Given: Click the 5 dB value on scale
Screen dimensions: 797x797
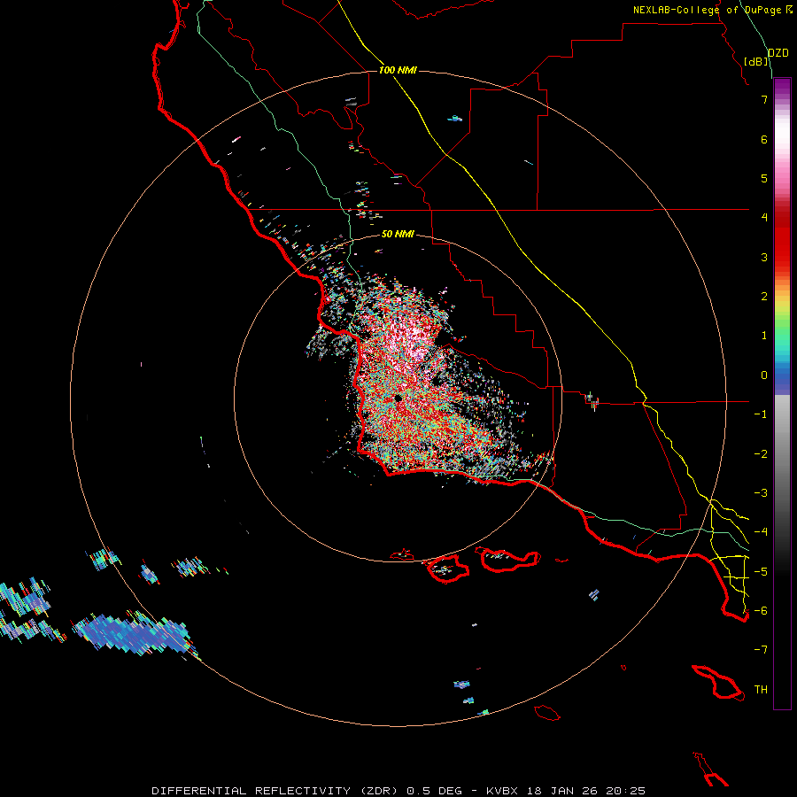Looking at the screenshot, I should (764, 178).
